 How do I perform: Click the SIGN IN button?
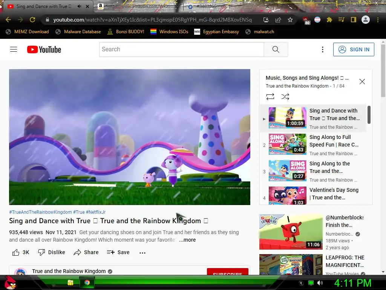pos(354,49)
